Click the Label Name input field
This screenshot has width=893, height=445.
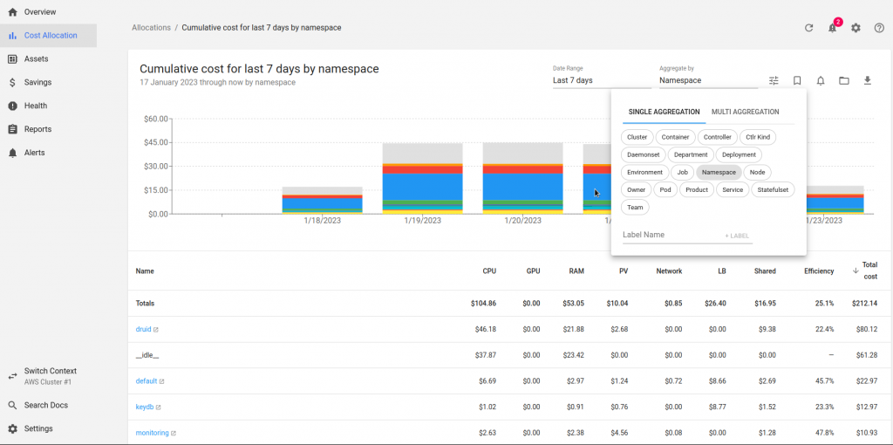(670, 235)
